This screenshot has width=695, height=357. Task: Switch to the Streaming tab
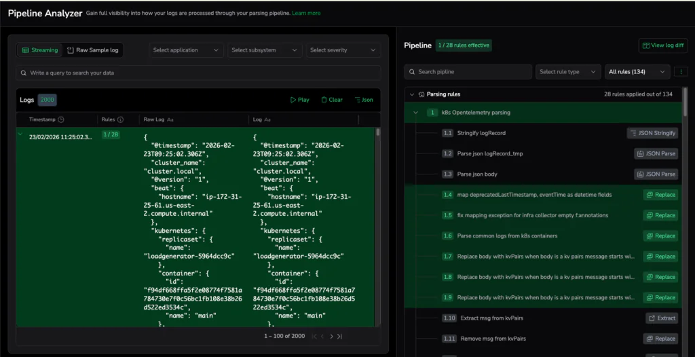click(39, 50)
